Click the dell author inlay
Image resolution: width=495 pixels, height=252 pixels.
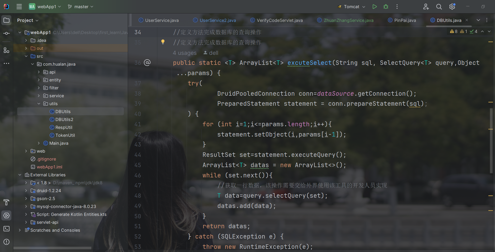coord(211,53)
